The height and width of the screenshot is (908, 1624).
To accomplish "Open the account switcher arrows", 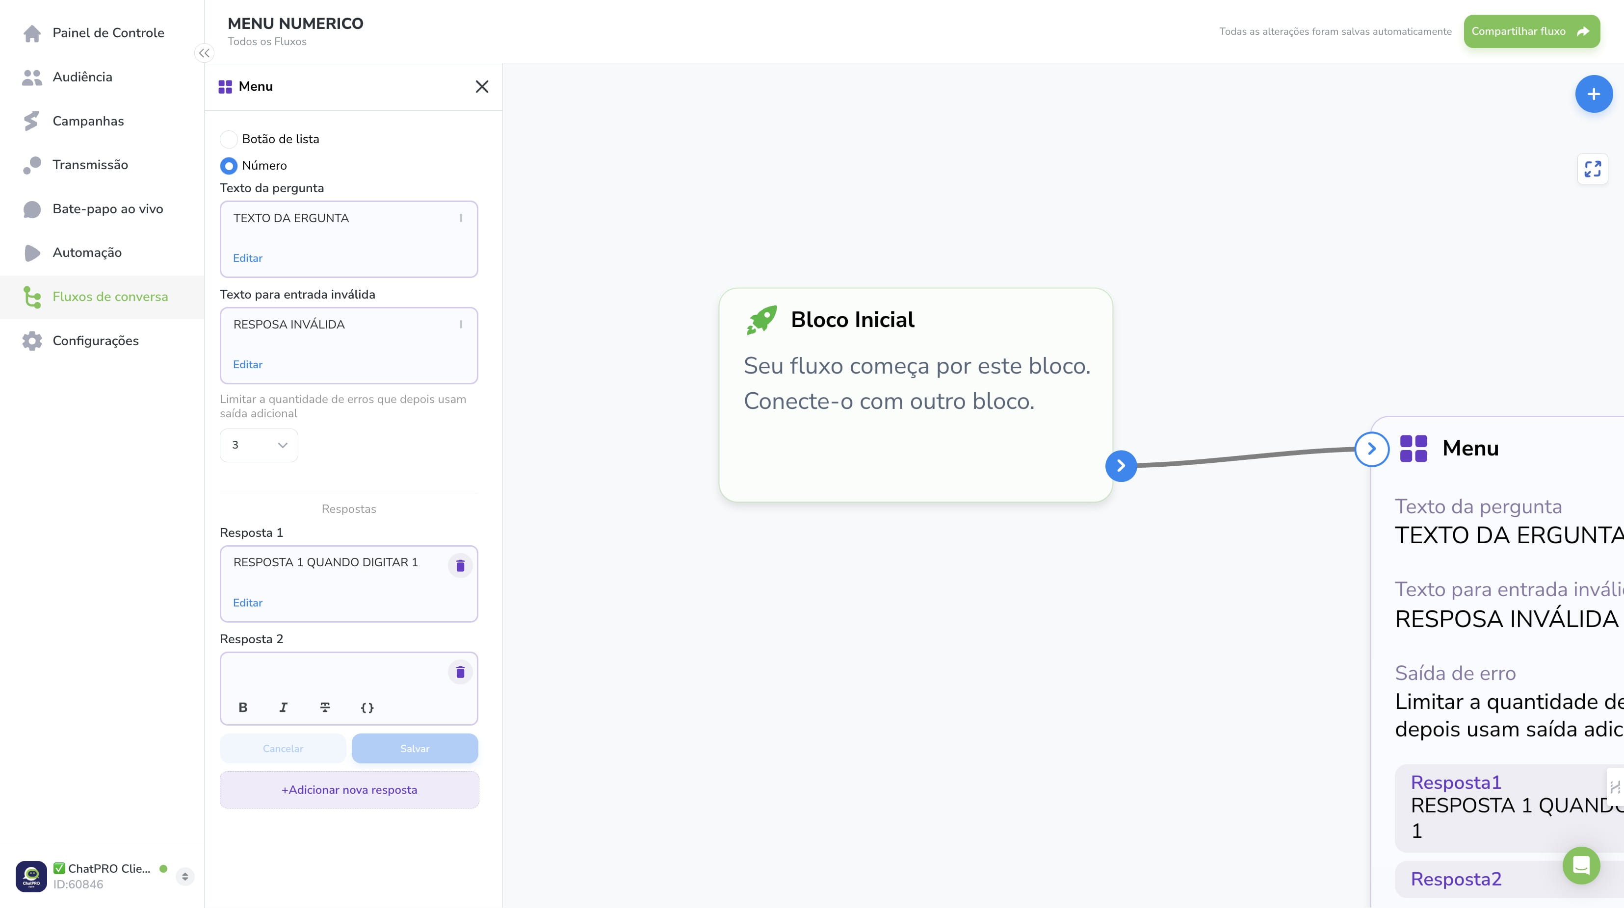I will point(184,877).
